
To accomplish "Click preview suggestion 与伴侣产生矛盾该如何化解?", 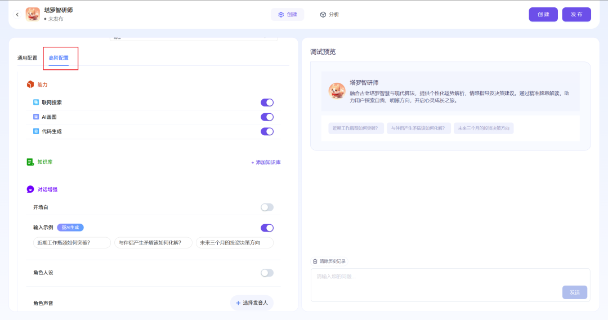I will pos(418,128).
